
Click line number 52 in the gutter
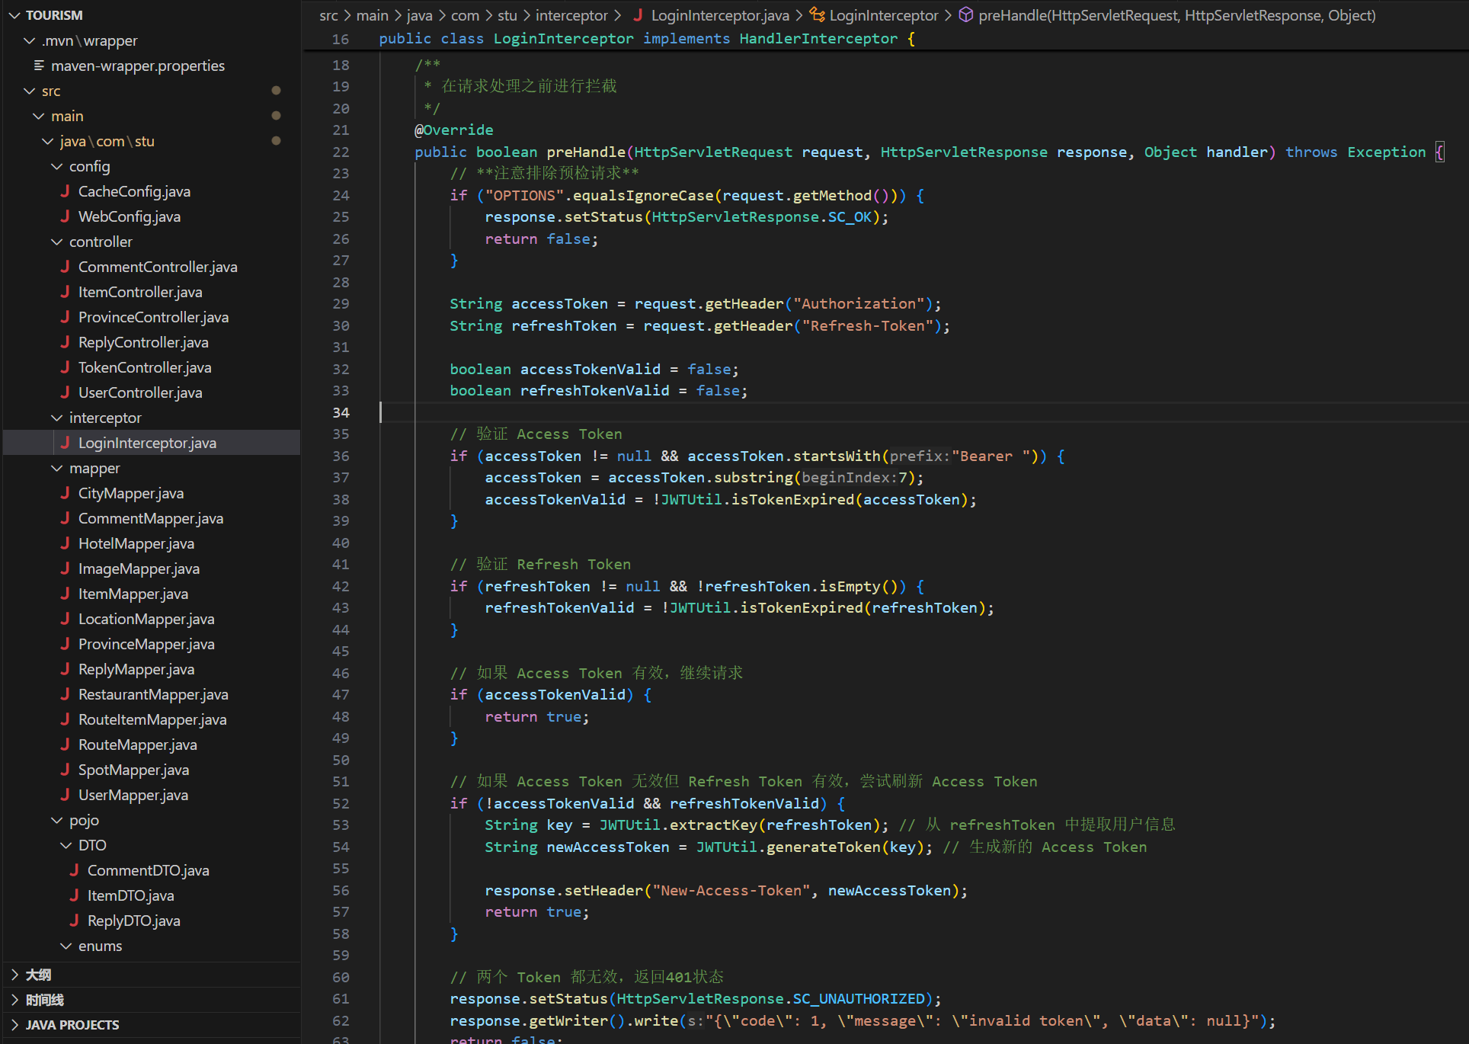click(x=341, y=803)
